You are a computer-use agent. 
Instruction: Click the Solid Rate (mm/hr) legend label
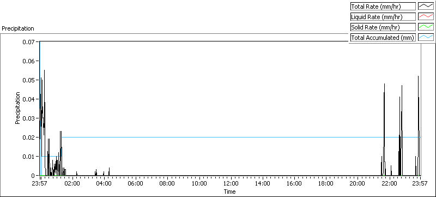coord(383,27)
